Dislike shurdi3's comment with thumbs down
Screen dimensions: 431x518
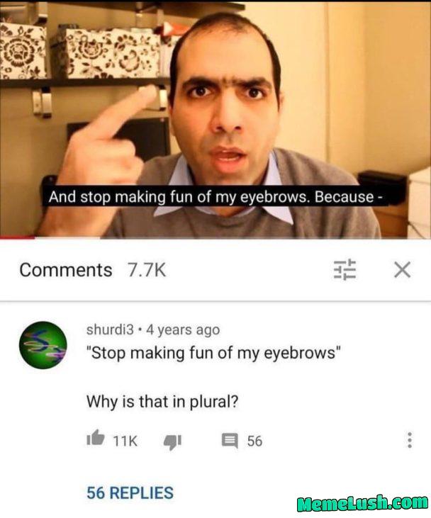point(172,442)
